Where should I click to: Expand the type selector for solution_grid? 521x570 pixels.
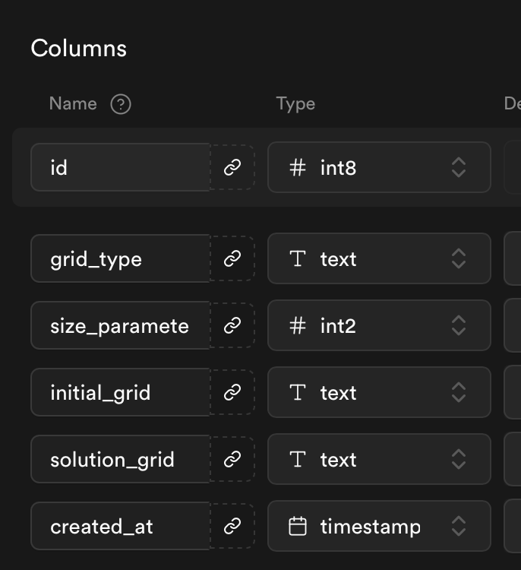[x=379, y=460]
